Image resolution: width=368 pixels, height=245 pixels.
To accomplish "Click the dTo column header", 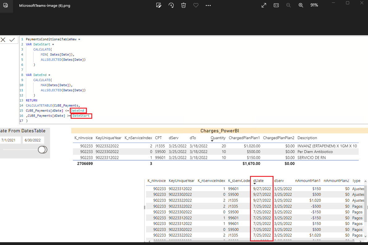I will [x=193, y=138].
